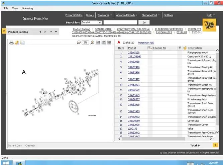223x165 pixels.
Task: Click the horizontal scrollbar of parts list
Action: coord(153,139)
